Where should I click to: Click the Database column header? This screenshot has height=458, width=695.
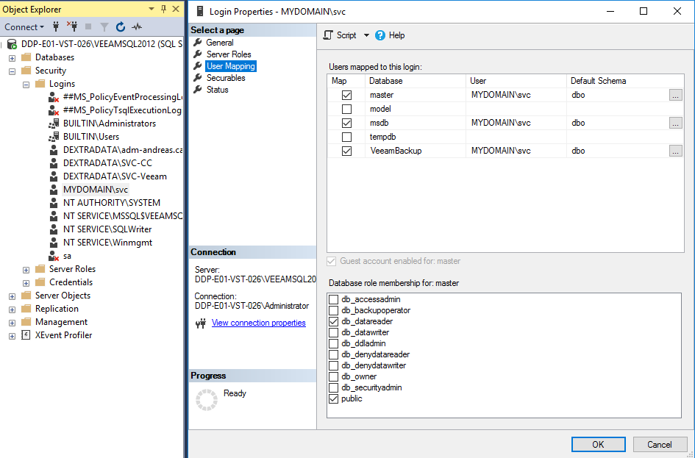[x=416, y=81]
